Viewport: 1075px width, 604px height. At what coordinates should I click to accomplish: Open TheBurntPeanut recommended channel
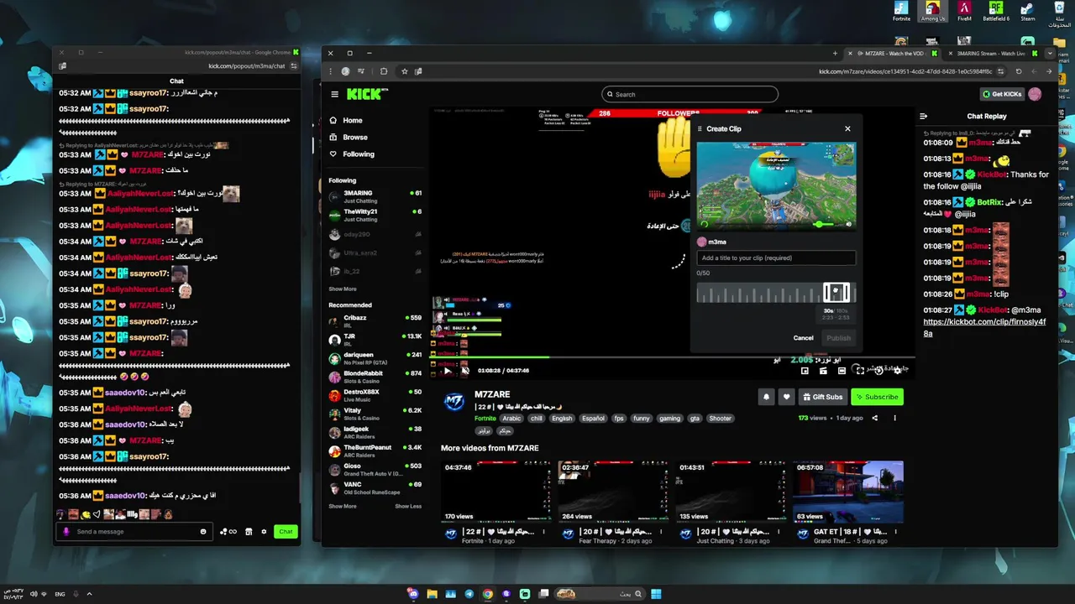(x=375, y=450)
